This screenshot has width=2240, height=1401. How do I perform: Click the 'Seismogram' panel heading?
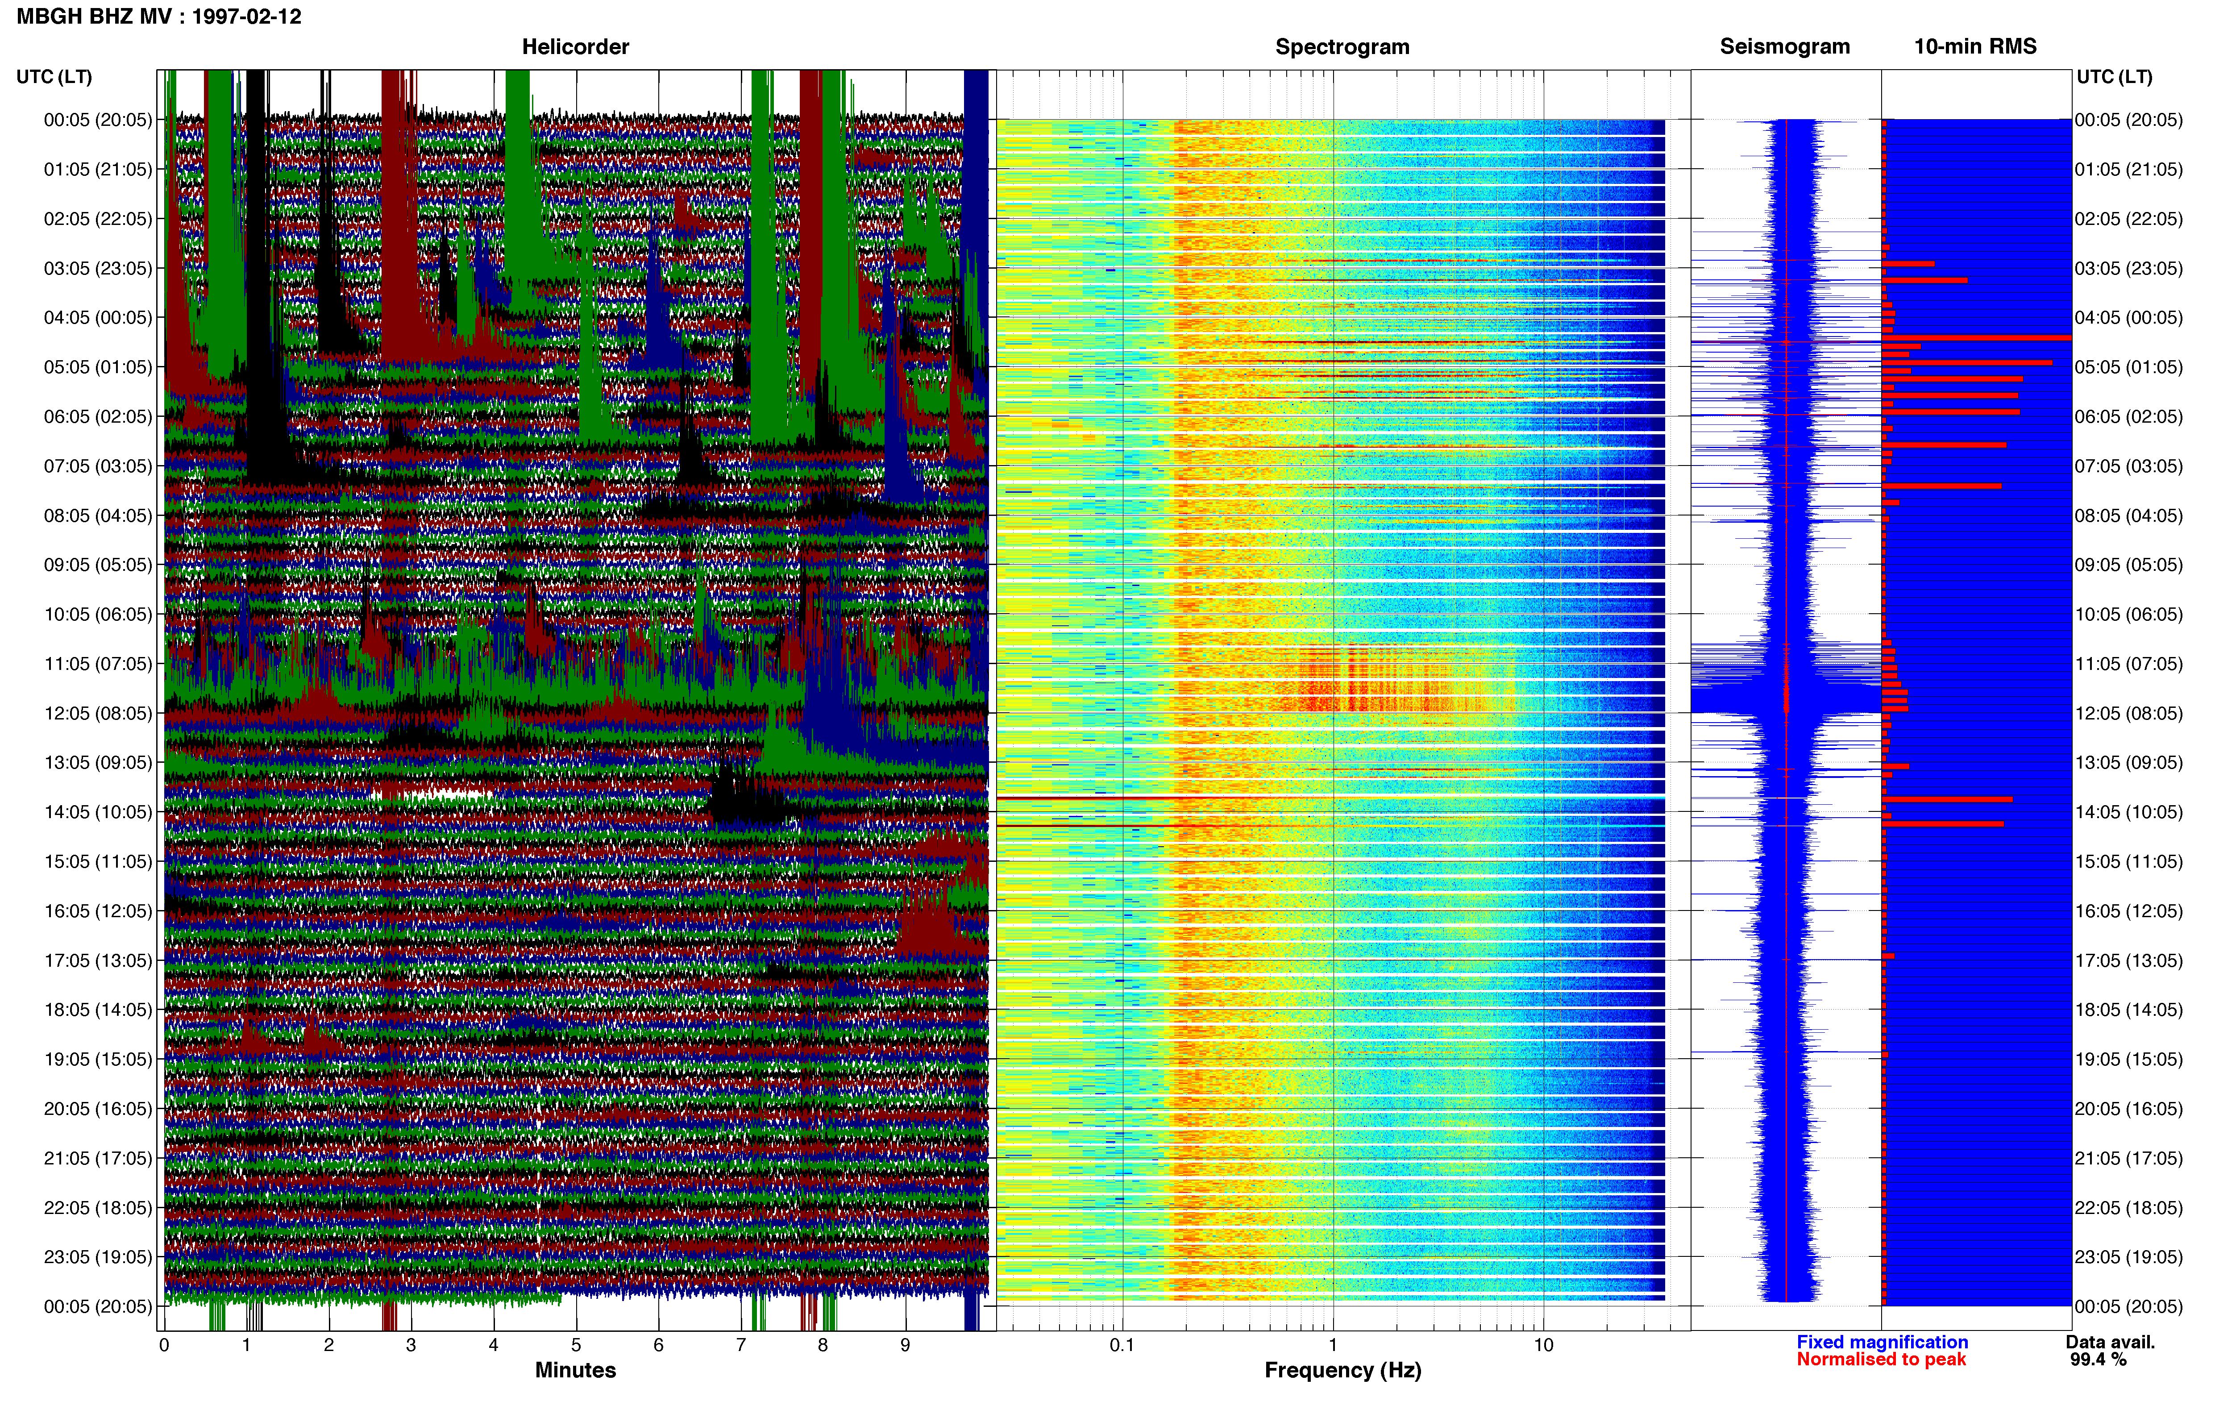click(x=1784, y=46)
